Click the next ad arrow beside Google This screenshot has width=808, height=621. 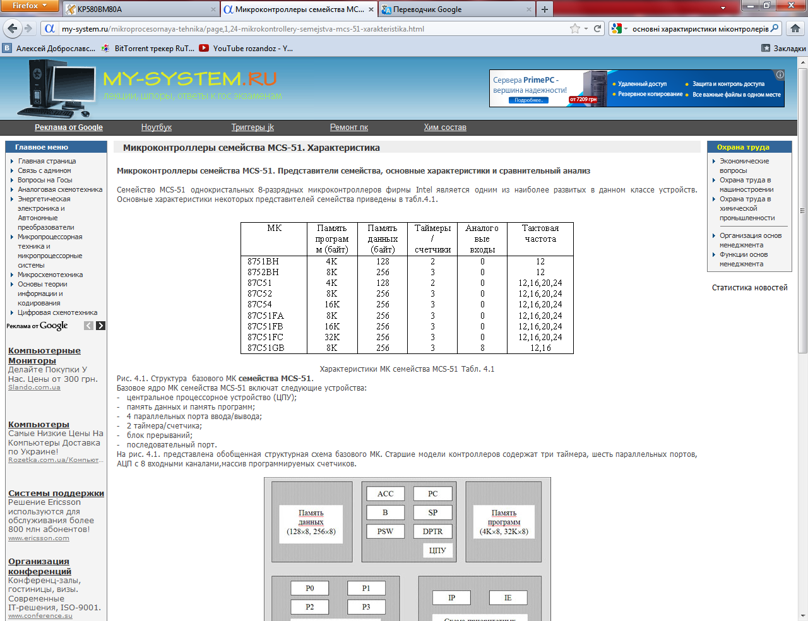pos(100,326)
